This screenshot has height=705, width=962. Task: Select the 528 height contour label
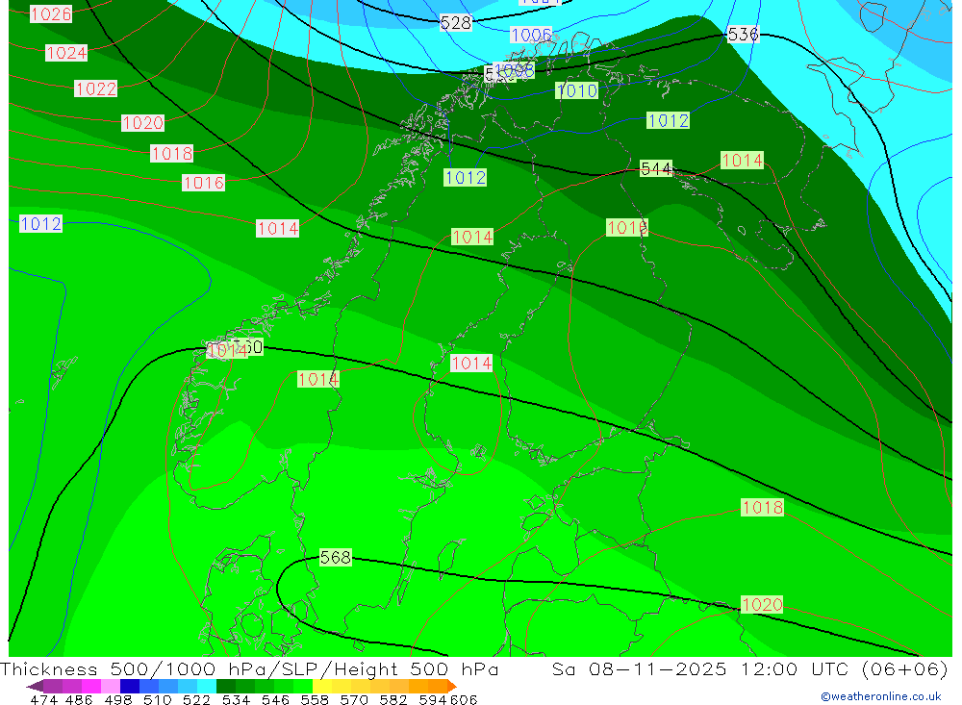coord(456,23)
